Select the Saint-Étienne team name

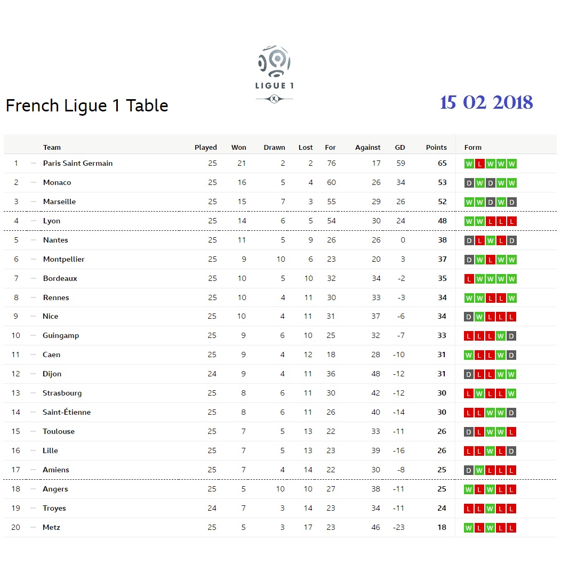pos(67,413)
